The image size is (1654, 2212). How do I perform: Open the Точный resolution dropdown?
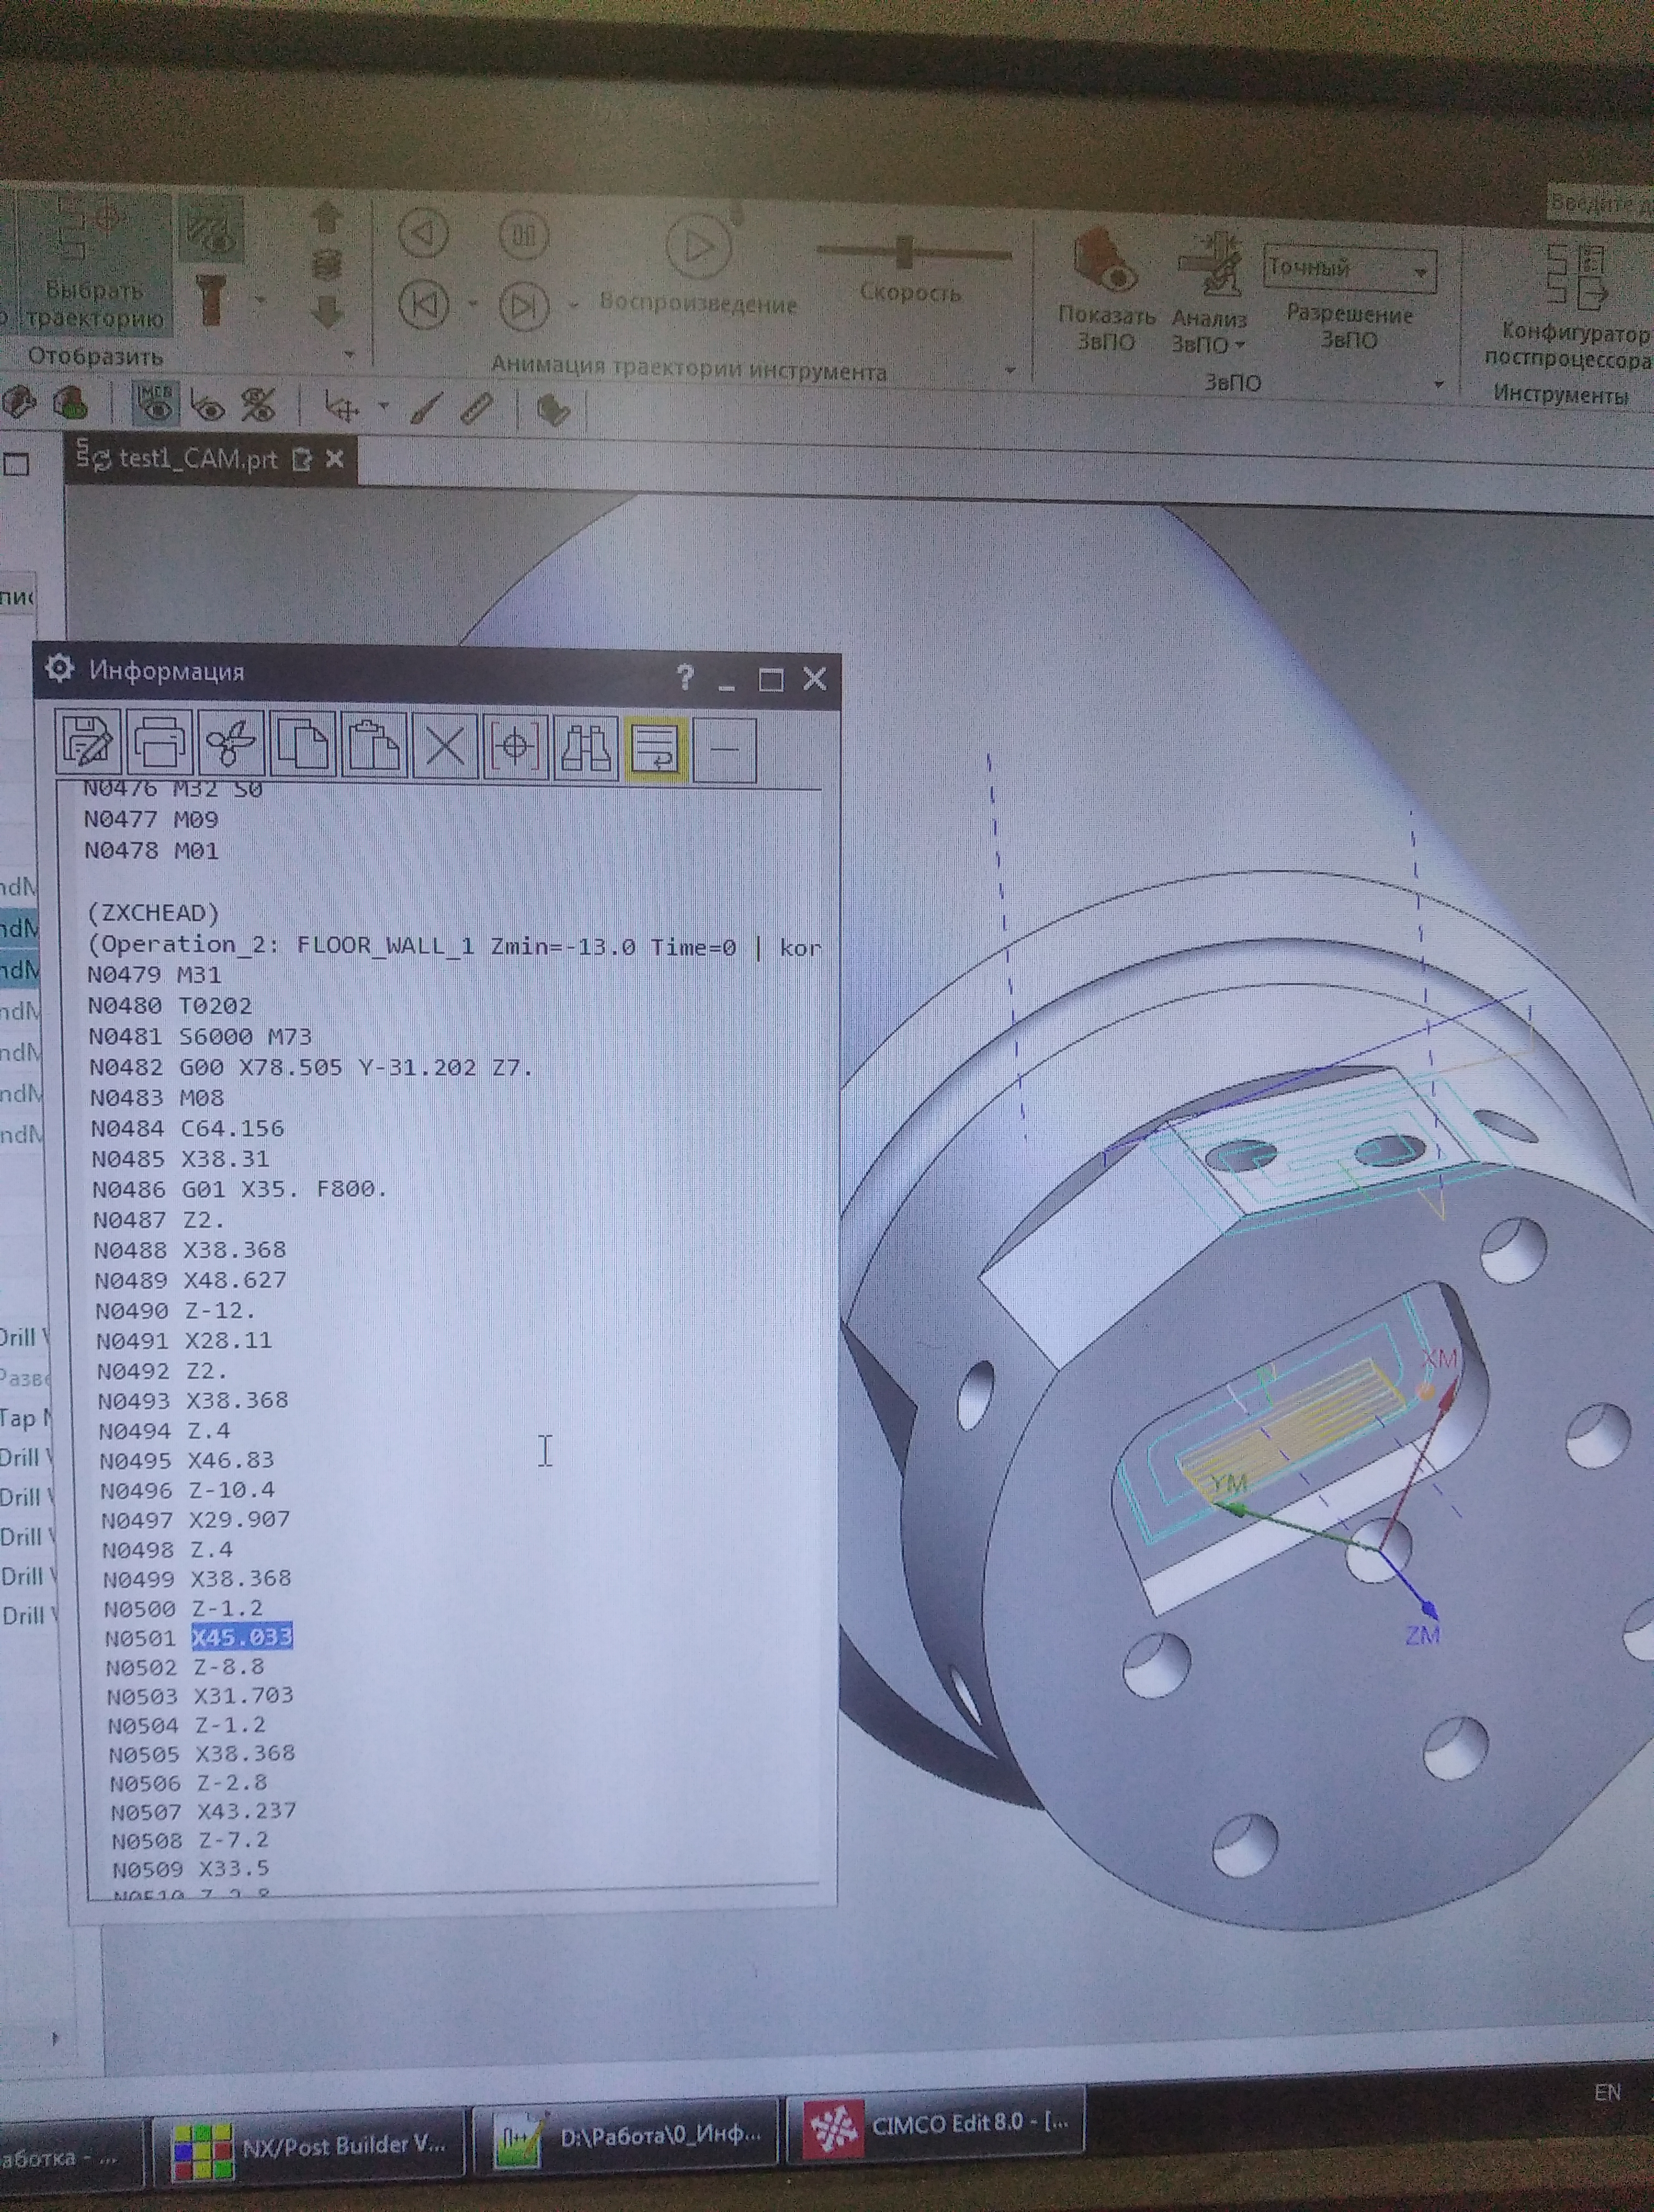point(1420,272)
